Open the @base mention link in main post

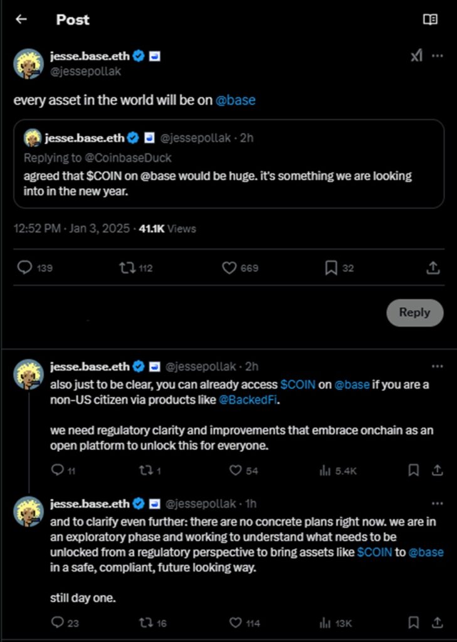coord(235,100)
